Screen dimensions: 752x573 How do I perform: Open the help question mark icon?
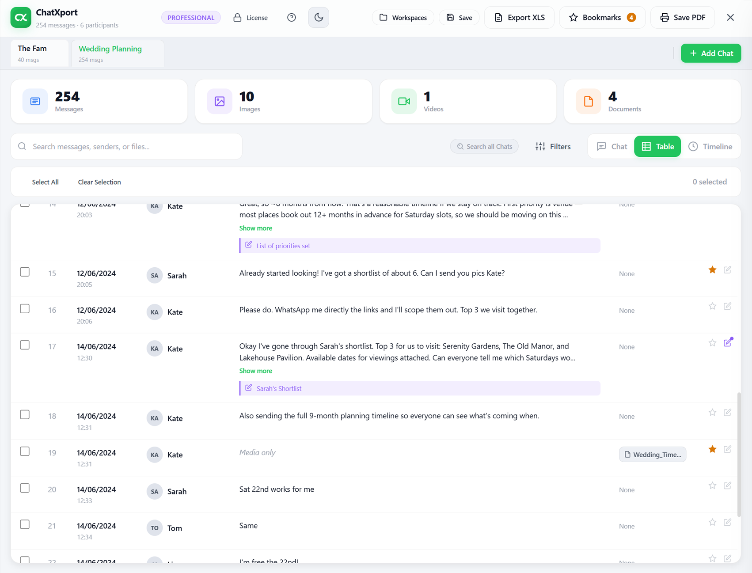[292, 18]
